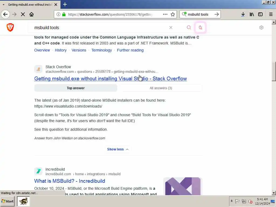The width and height of the screenshot is (276, 207).
Task: Bookmark this page with the star icon
Action: 173,14
